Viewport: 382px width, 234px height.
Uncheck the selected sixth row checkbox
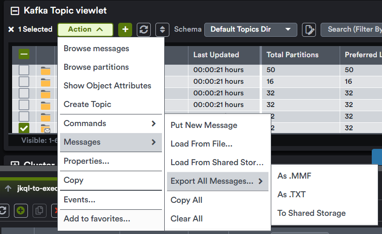[24, 128]
